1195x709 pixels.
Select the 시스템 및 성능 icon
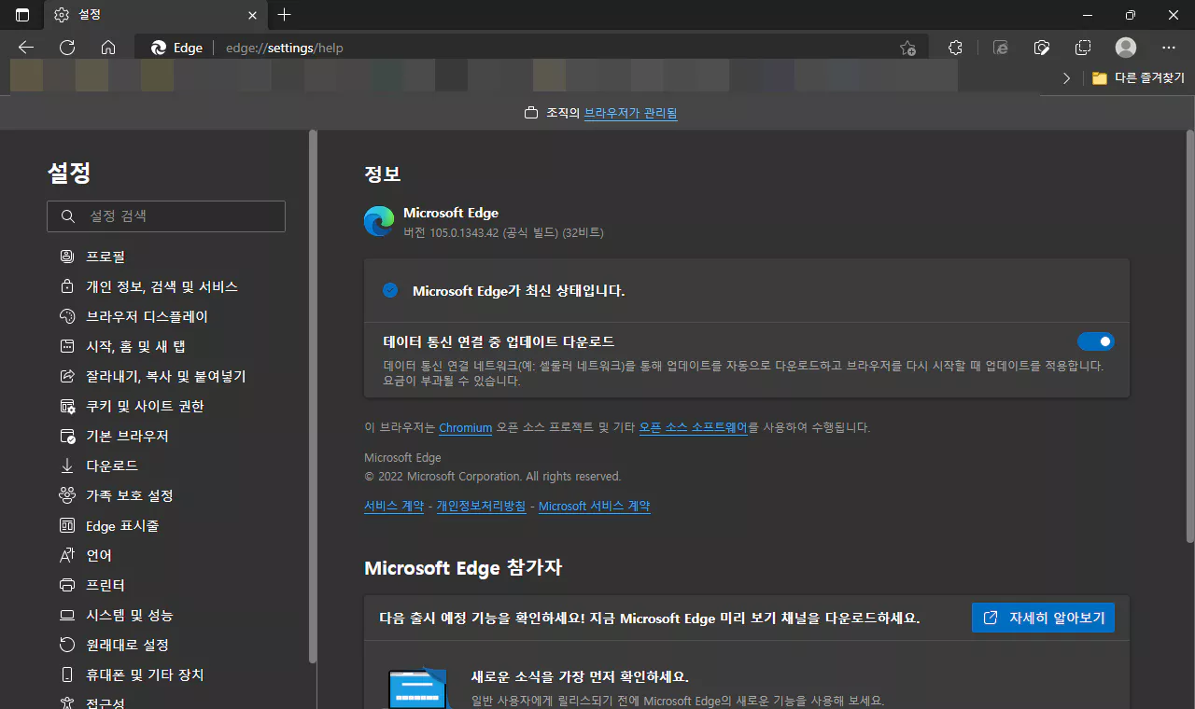[67, 615]
